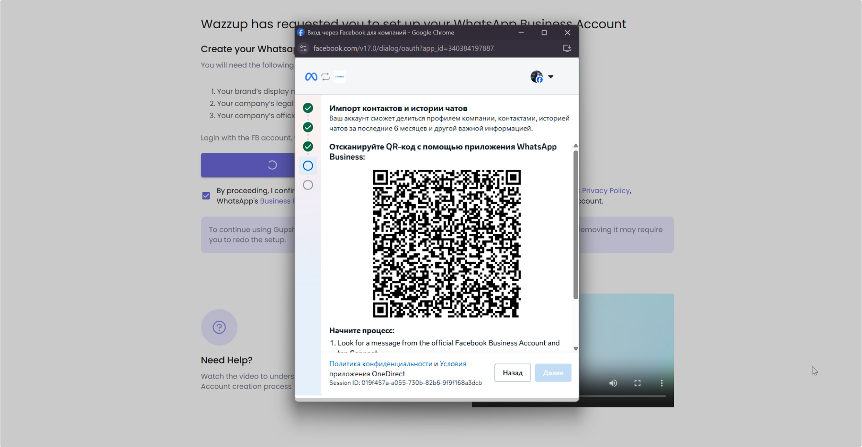
Task: Click the install app icon in the address bar
Action: pyautogui.click(x=567, y=48)
